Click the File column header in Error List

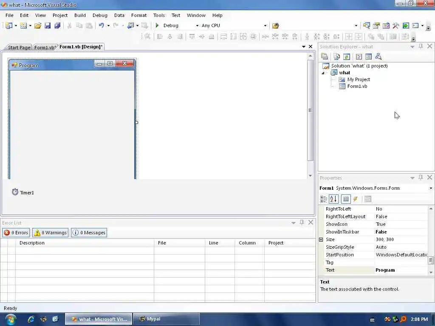tap(180, 243)
